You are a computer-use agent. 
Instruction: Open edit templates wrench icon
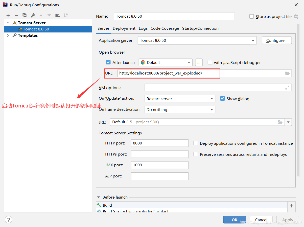coord(33,15)
